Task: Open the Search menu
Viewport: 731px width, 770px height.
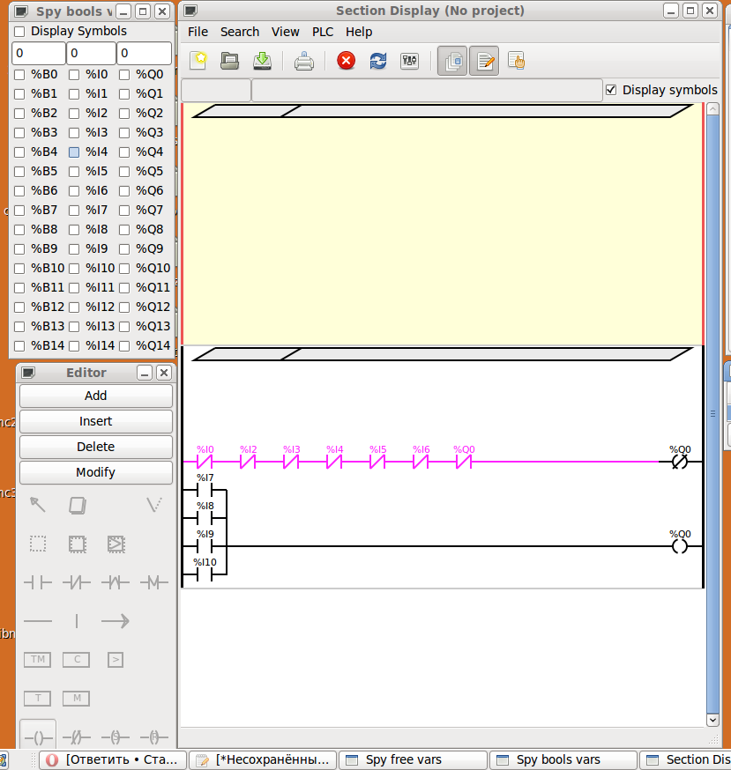Action: coord(240,32)
